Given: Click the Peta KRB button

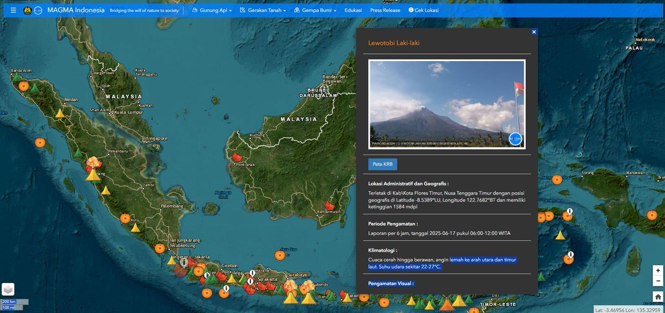Looking at the screenshot, I should click(x=382, y=165).
